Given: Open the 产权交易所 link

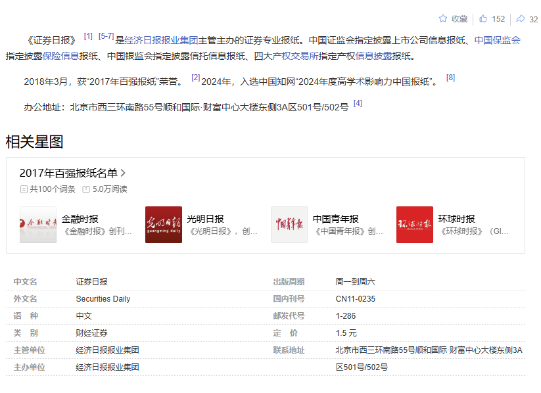Looking at the screenshot, I should coord(295,56).
